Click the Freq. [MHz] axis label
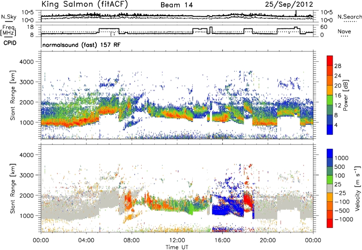 pos(9,30)
